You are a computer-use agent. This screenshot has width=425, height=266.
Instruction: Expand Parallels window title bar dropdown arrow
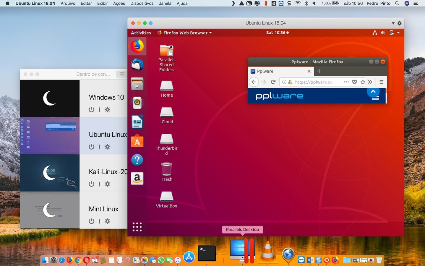393,23
